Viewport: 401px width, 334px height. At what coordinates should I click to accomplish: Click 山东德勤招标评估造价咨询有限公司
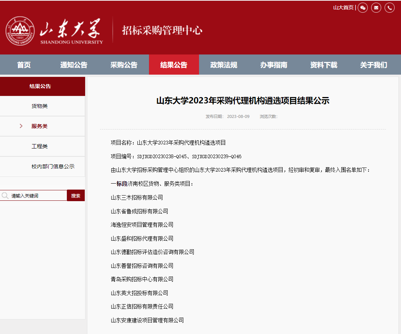(x=152, y=252)
